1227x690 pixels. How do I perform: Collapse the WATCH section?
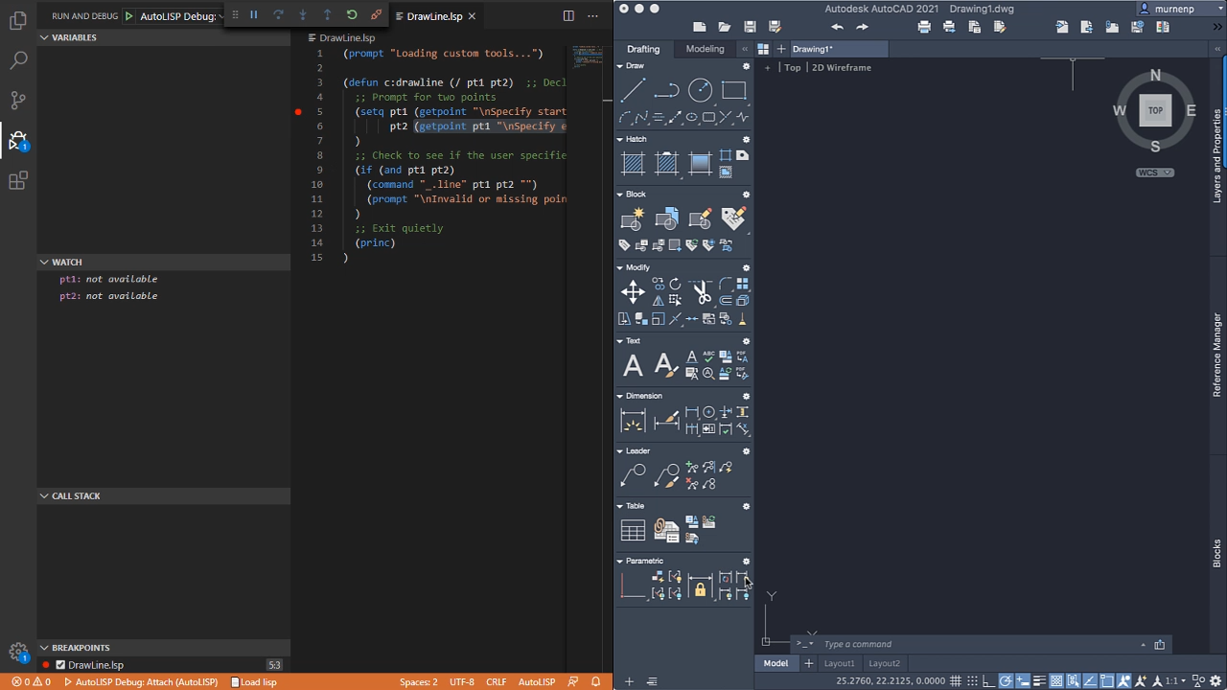[x=44, y=262]
